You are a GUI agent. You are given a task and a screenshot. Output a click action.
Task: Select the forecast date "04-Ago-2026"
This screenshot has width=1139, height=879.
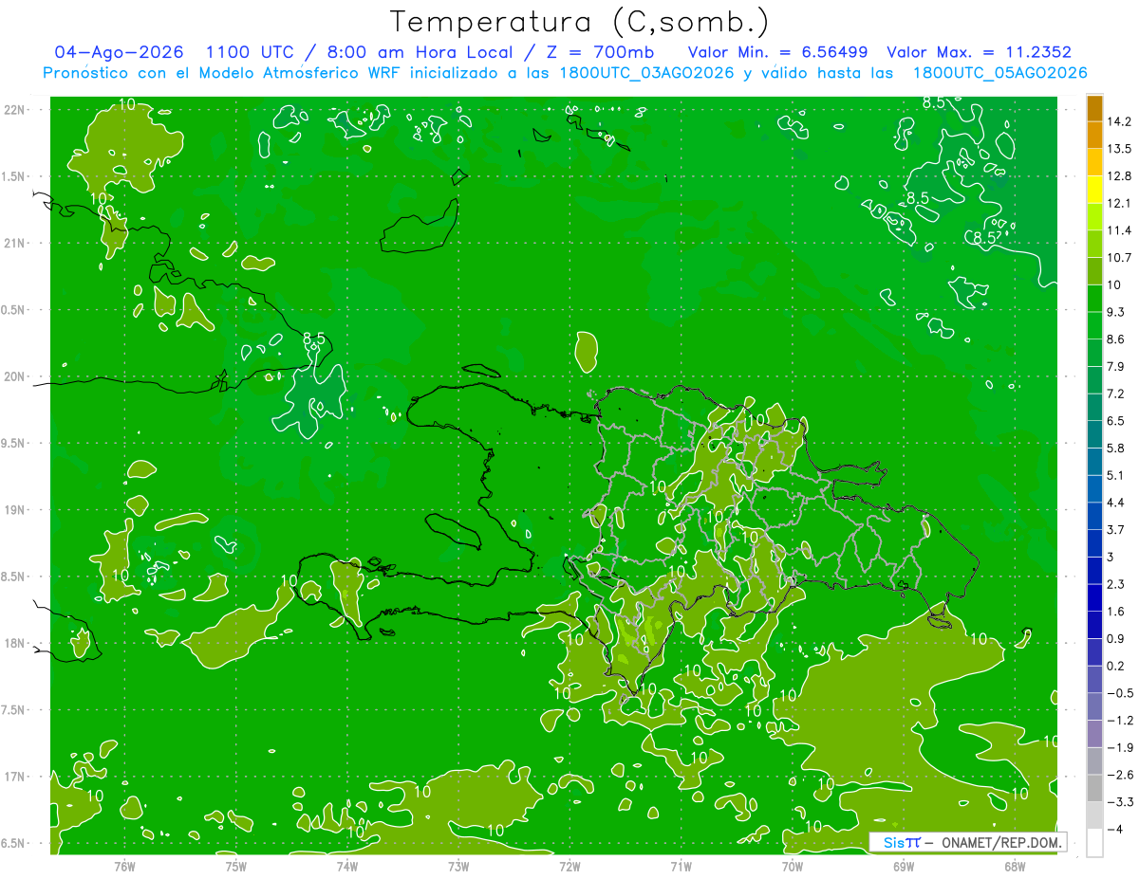click(119, 52)
